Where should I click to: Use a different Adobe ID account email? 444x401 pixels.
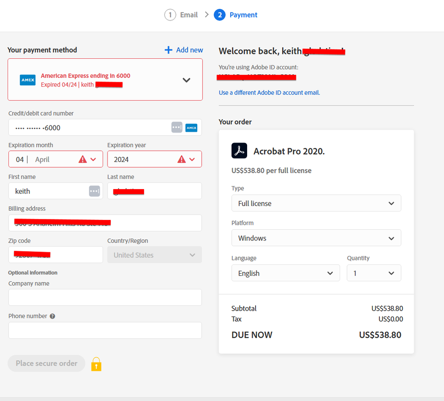(x=269, y=93)
